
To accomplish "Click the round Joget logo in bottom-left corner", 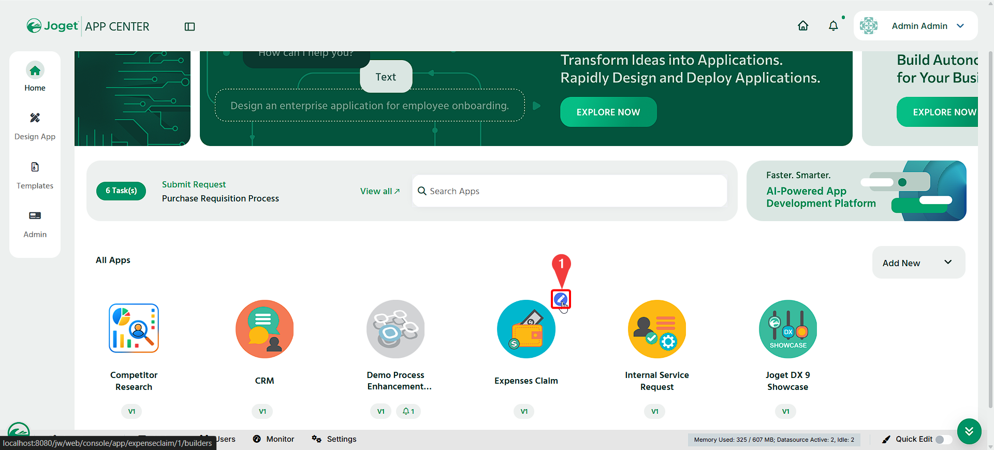I will (19, 431).
